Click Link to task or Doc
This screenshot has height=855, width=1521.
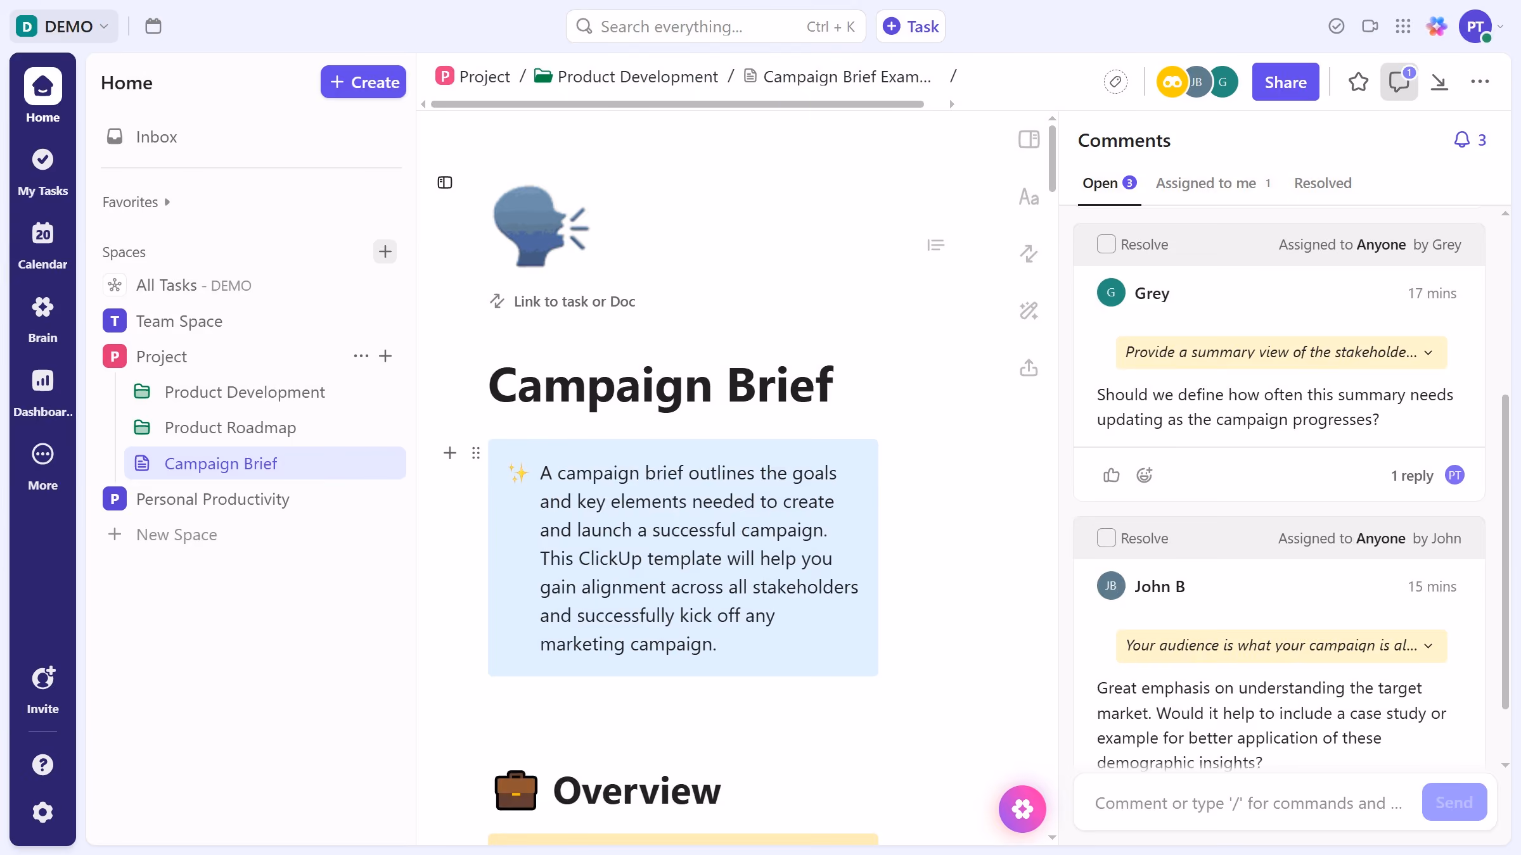562,301
